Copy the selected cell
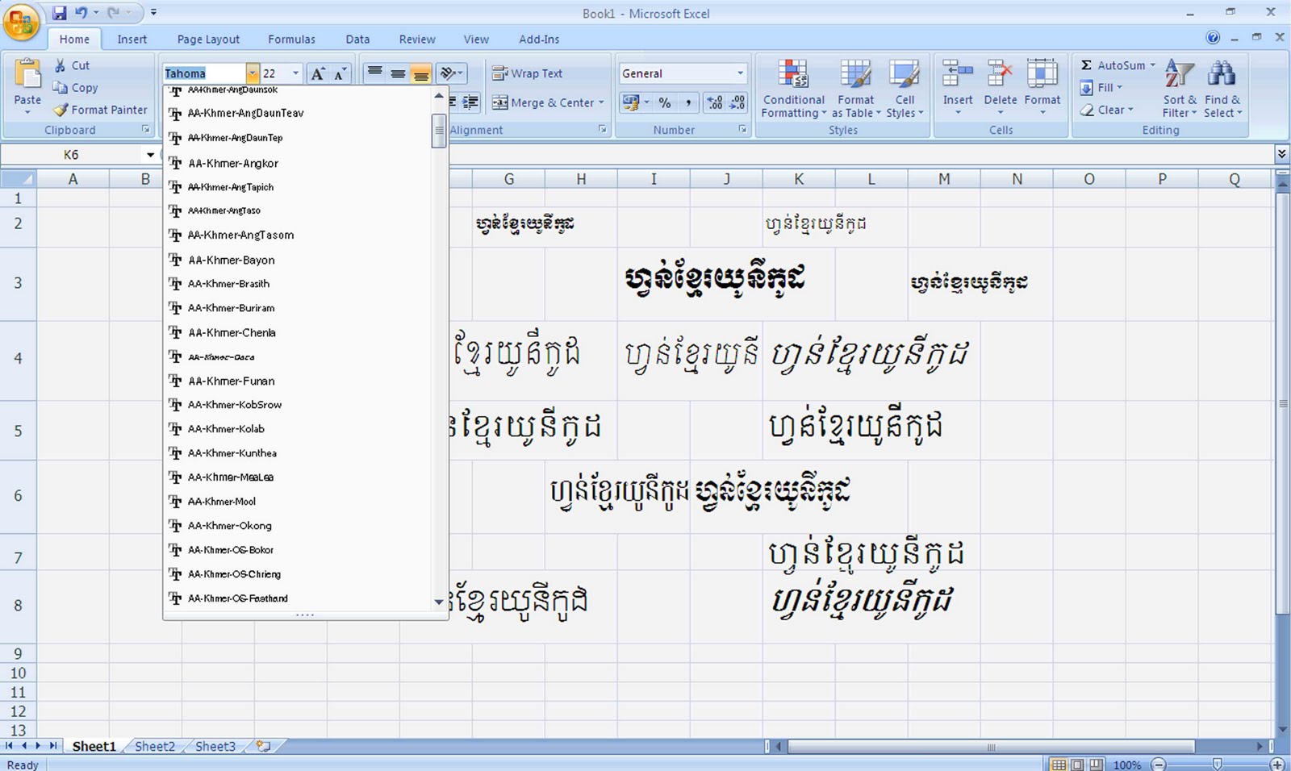Viewport: 1291px width, 771px height. coord(75,87)
